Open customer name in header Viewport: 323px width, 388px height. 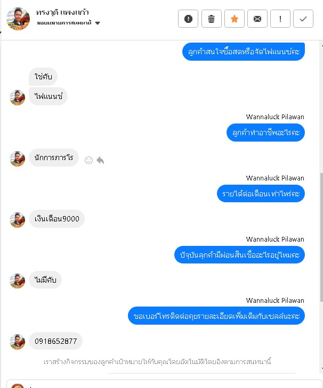pos(62,12)
